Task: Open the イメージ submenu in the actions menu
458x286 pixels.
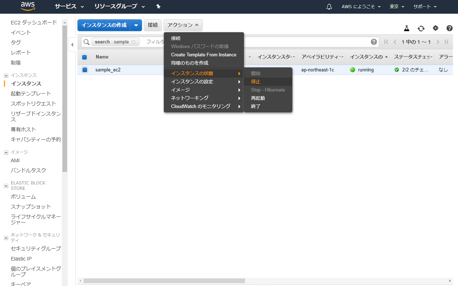Action: 204,90
